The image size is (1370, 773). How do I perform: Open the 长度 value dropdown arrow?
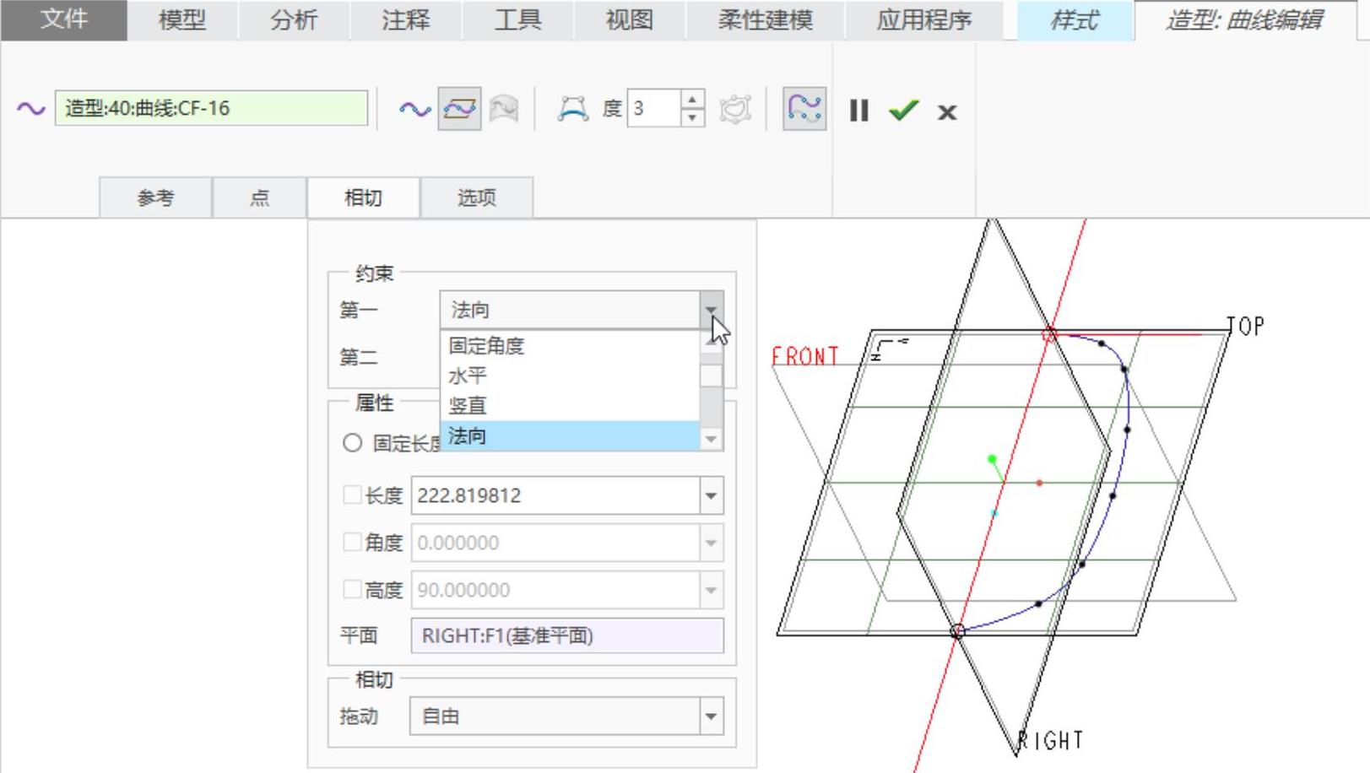(x=711, y=495)
